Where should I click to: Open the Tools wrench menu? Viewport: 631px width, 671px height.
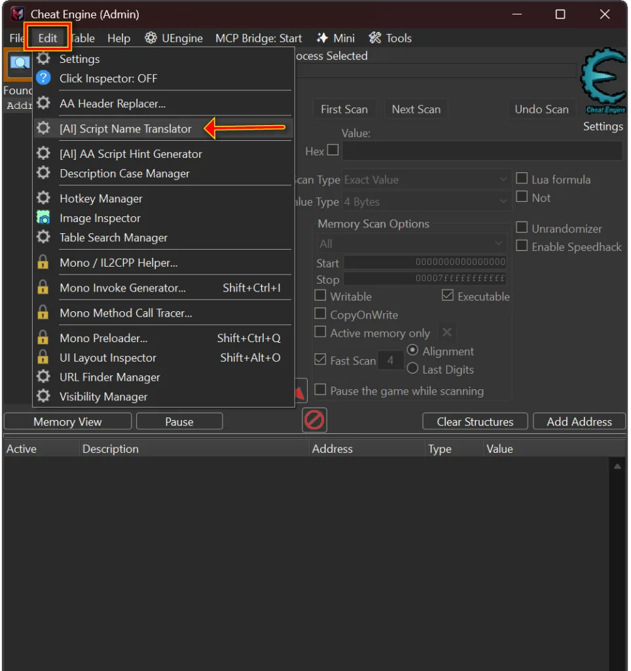click(390, 38)
